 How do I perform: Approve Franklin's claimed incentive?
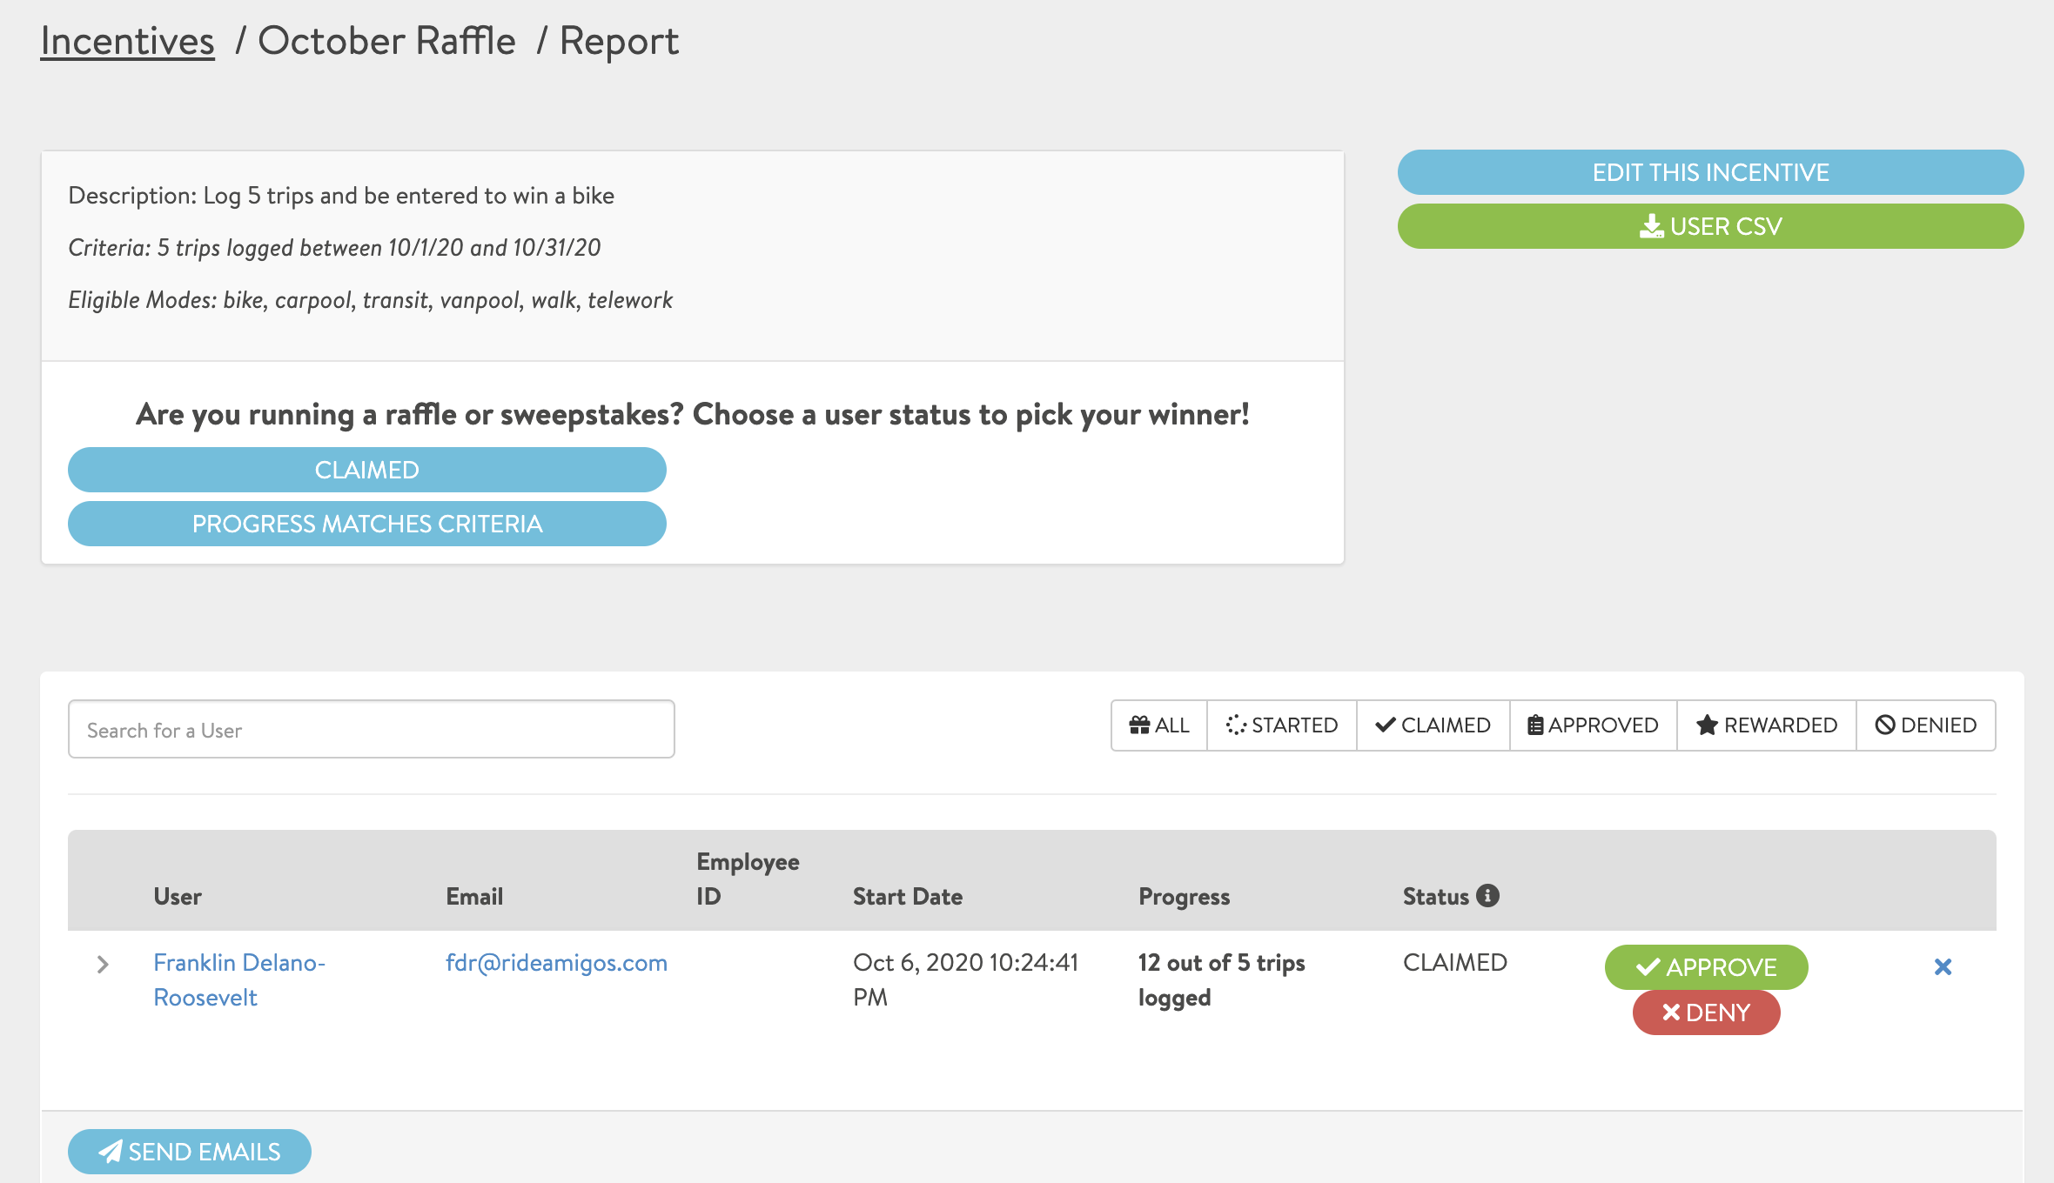pos(1706,966)
